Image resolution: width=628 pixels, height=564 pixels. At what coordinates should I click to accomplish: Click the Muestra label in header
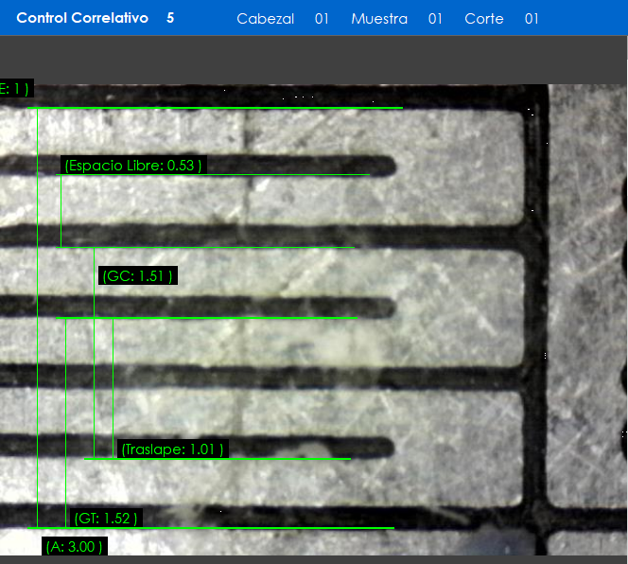[378, 19]
